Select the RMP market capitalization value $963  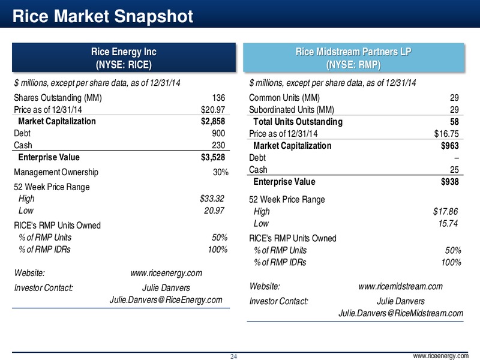[449, 145]
